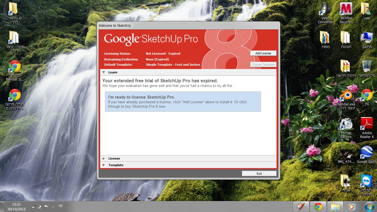Select the Chrome shortcut labeled אינ

point(367,97)
